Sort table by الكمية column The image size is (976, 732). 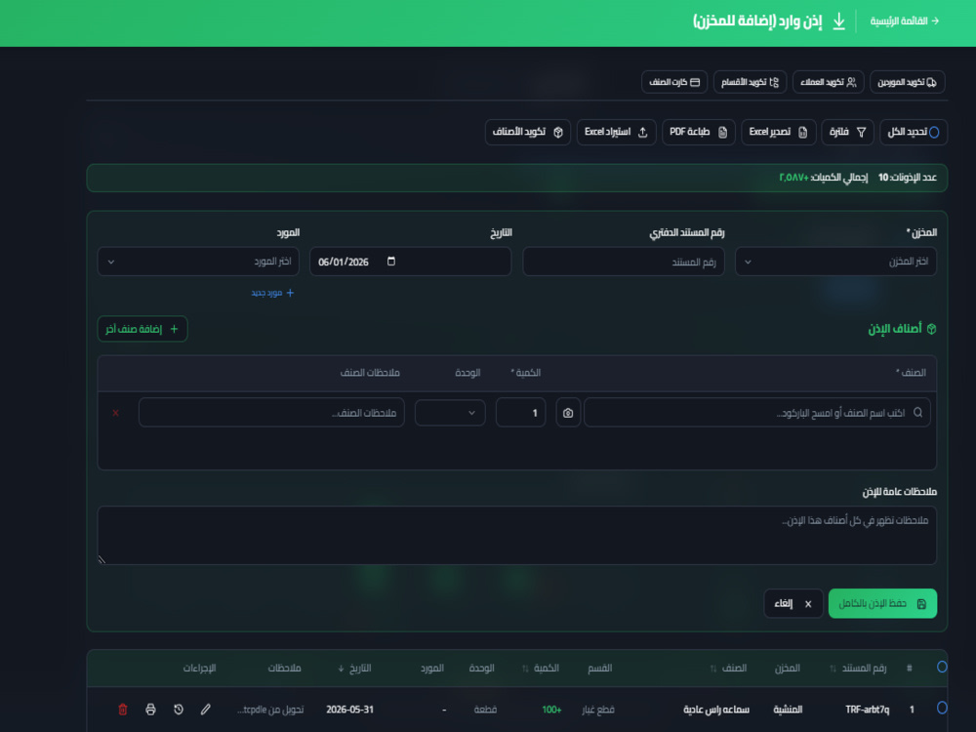541,668
